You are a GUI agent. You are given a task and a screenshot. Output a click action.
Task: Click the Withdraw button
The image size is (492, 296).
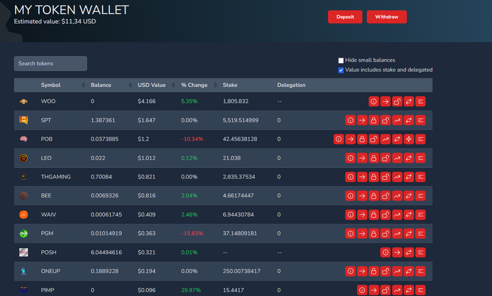(x=386, y=17)
